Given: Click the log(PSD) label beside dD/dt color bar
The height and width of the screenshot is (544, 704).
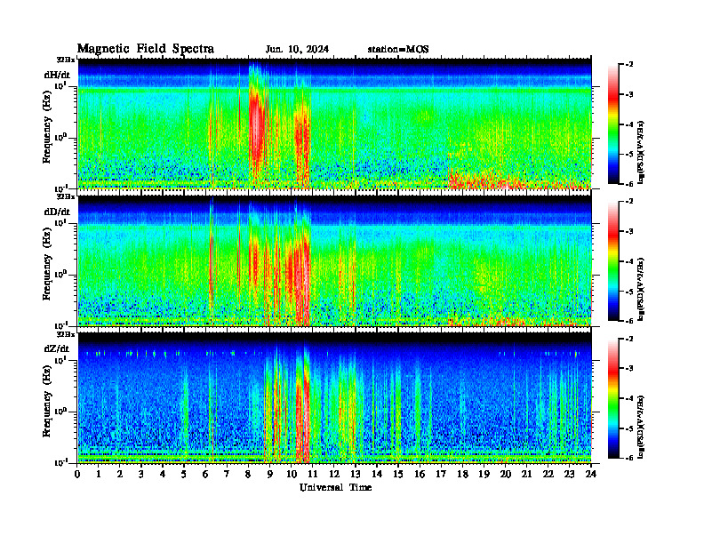Looking at the screenshot, I should point(641,288).
